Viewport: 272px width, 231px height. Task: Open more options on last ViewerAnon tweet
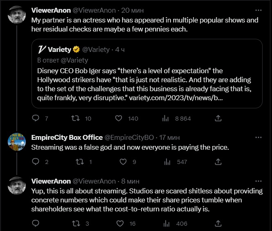259,181
